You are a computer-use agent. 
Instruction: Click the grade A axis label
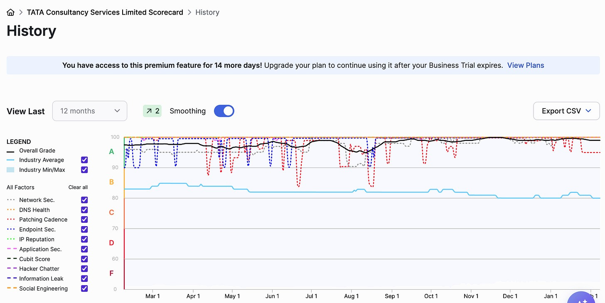[x=111, y=152]
